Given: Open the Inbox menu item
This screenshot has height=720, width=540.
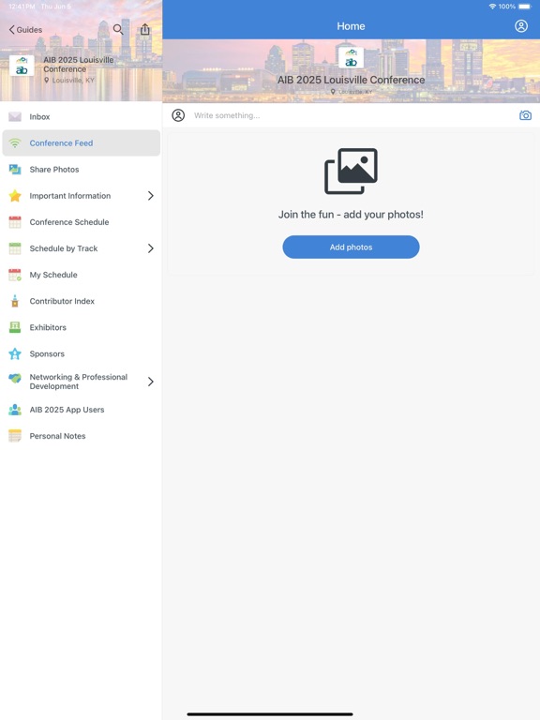Looking at the screenshot, I should [82, 116].
